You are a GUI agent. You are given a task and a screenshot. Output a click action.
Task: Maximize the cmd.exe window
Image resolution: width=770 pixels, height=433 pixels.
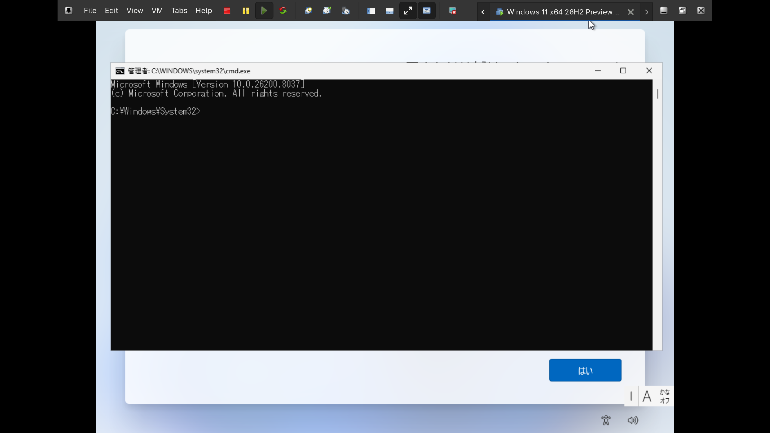623,71
